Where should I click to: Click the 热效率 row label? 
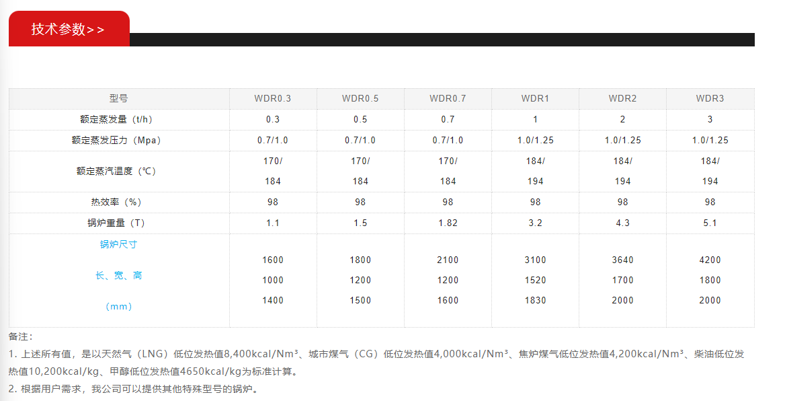point(118,202)
